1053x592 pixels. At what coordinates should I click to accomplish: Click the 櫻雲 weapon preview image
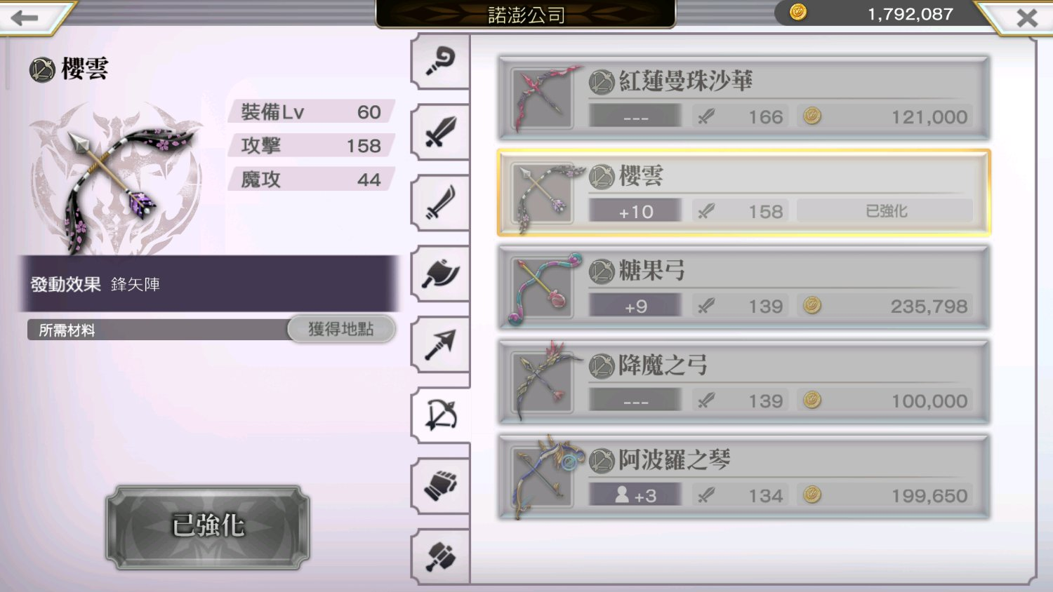click(x=116, y=179)
